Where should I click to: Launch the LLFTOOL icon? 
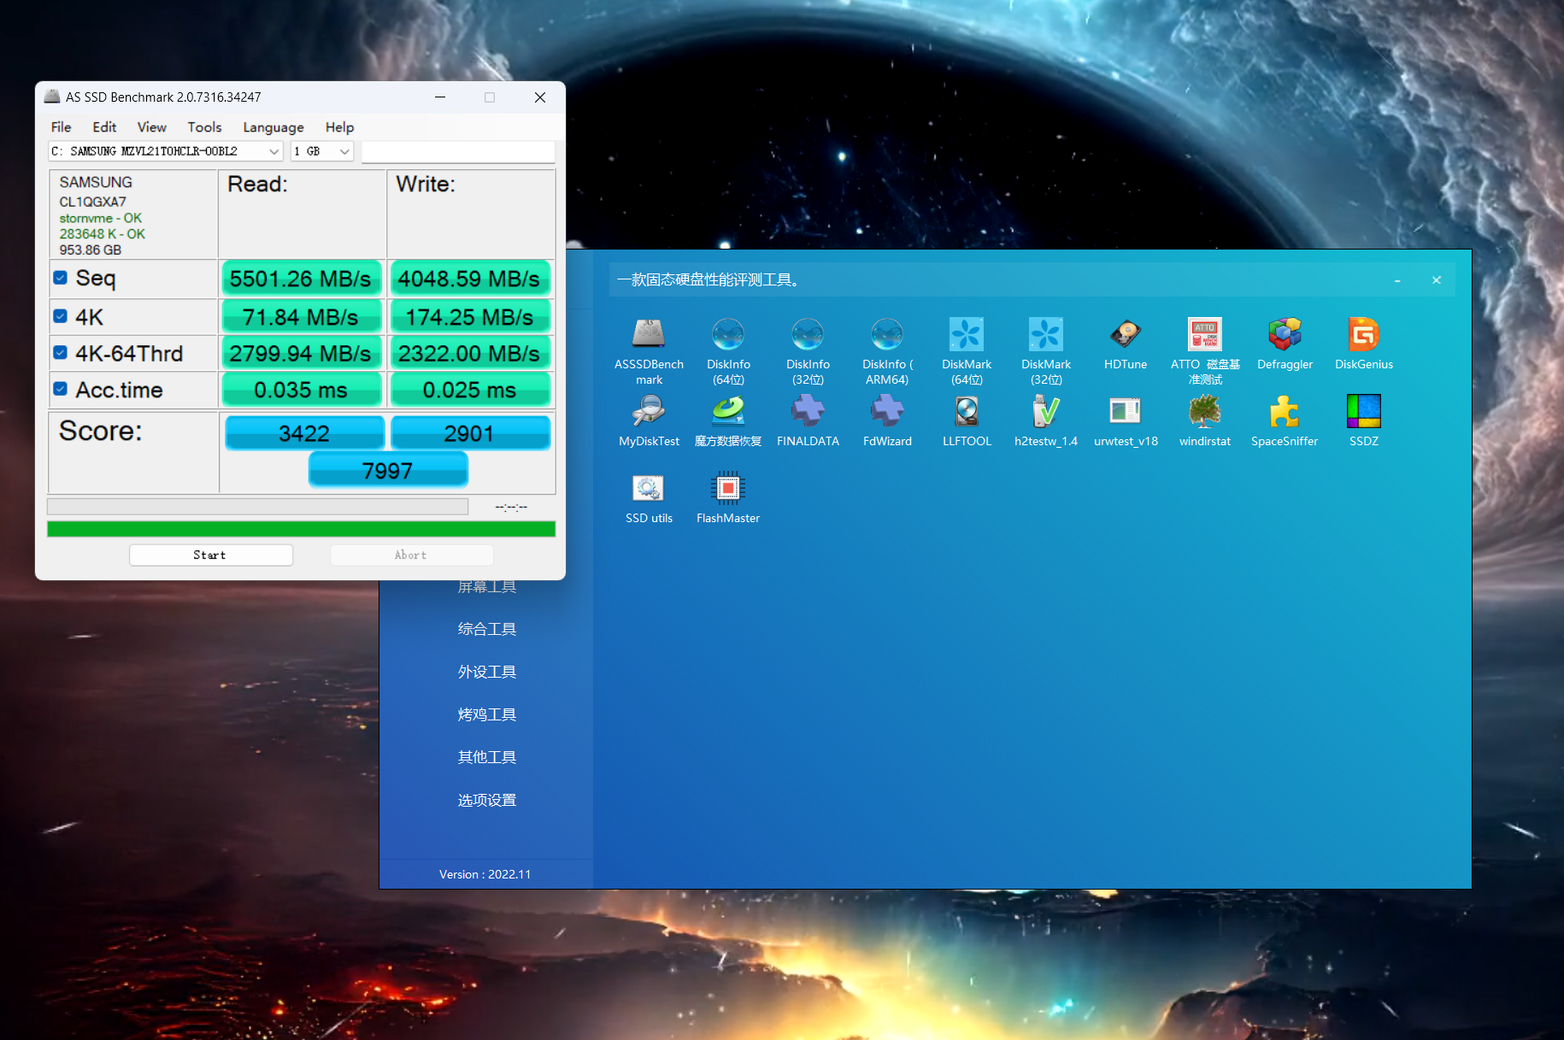point(967,411)
